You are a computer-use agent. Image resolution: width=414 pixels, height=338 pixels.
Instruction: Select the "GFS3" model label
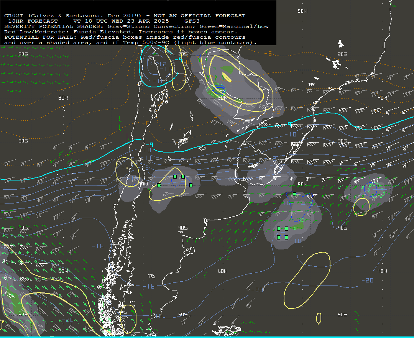pos(192,21)
